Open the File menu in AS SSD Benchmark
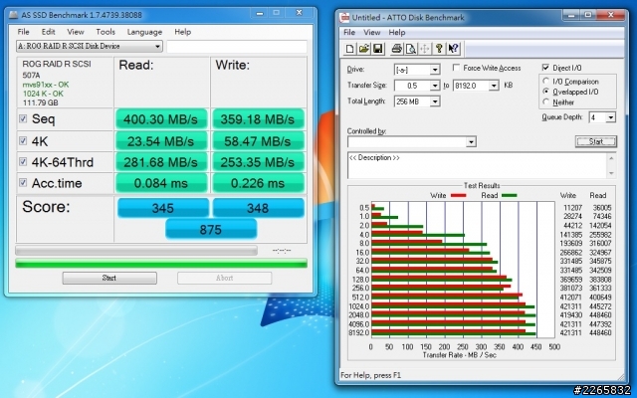 (23, 32)
